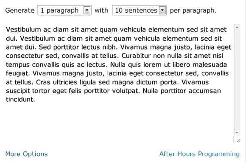
Task: Click "Sed porttitor lectus nibh" sentence
Action: 77,47
